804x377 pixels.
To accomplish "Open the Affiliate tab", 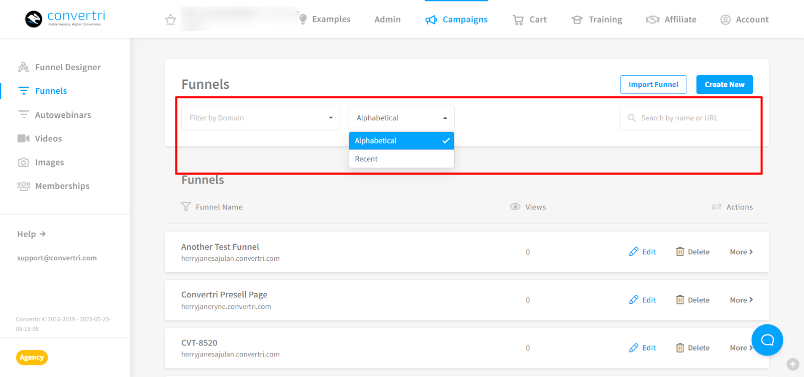I will [671, 20].
